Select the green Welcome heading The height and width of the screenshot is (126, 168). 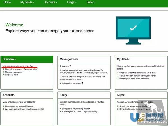pos(14,25)
